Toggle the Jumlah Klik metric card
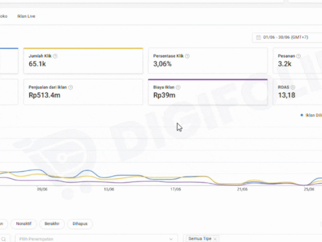322x242 pixels. (83, 60)
